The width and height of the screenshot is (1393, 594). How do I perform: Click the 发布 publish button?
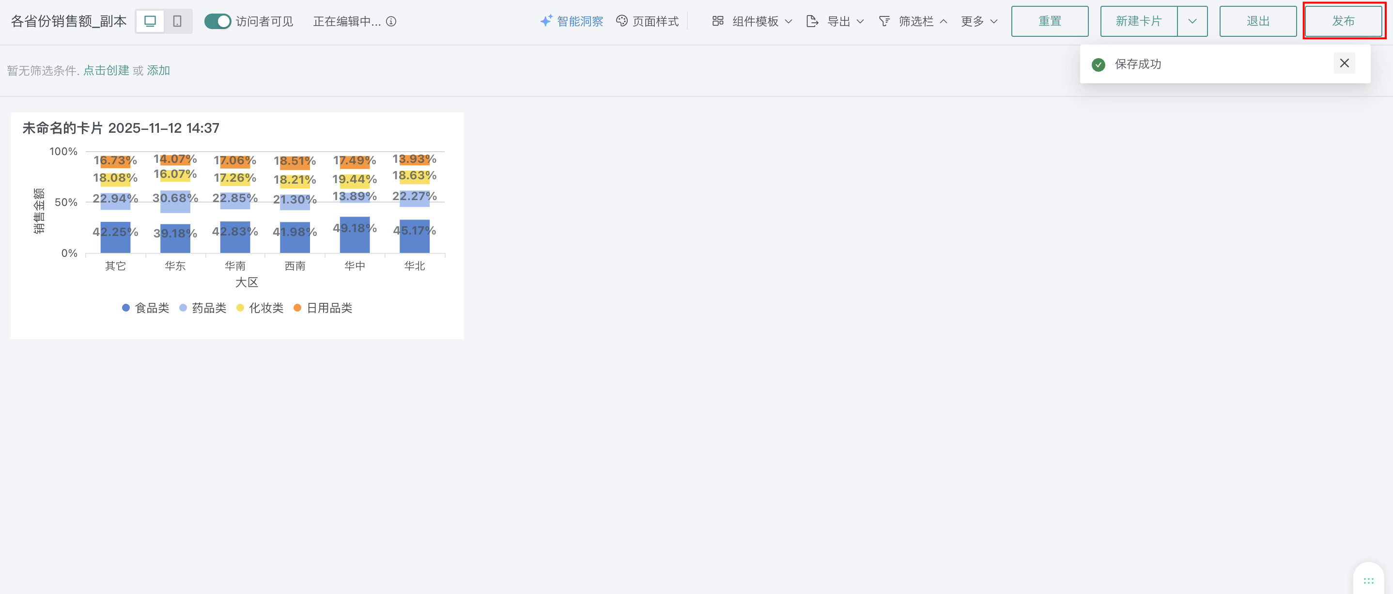click(1343, 21)
